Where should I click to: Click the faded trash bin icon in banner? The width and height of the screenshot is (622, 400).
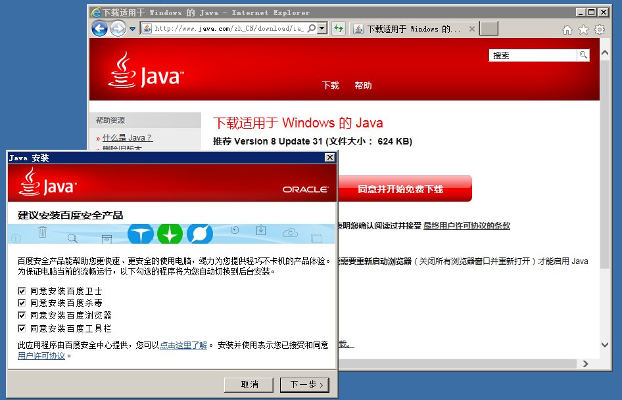(43, 231)
